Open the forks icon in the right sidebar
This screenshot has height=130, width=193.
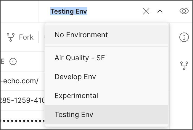pos(184,66)
